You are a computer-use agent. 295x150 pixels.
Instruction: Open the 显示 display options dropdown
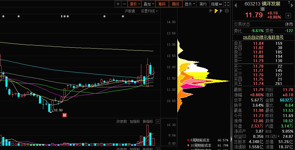tap(190, 4)
